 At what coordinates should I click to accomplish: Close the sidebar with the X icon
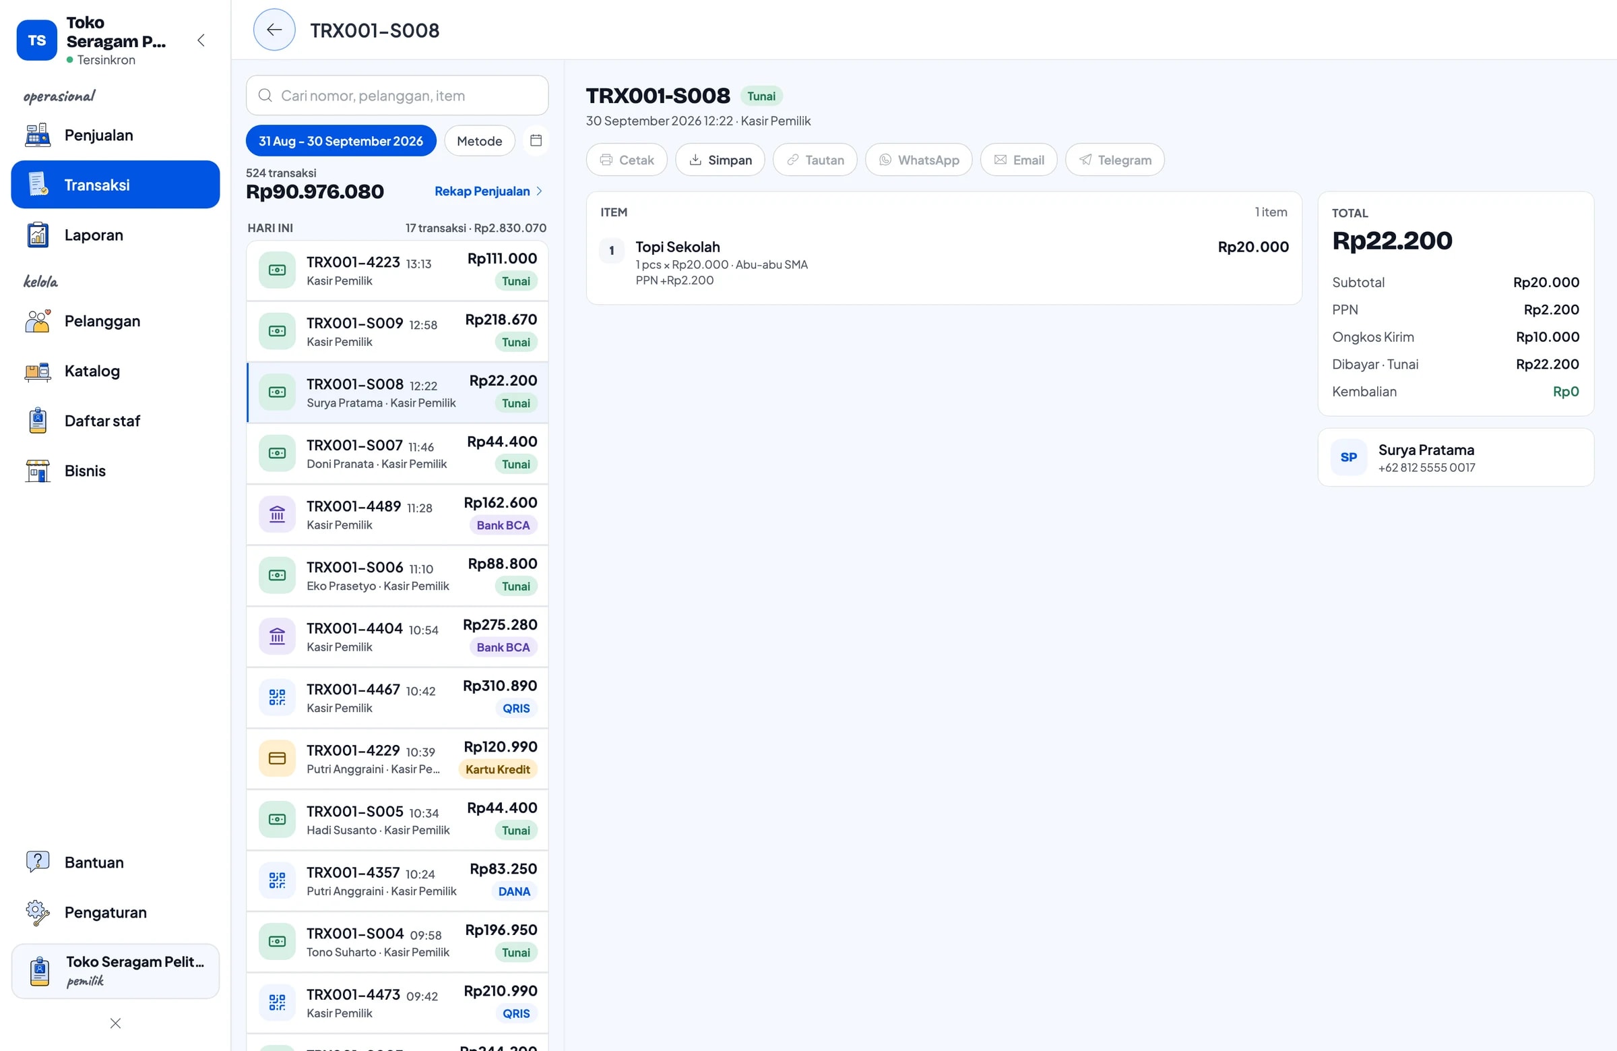point(115,1023)
